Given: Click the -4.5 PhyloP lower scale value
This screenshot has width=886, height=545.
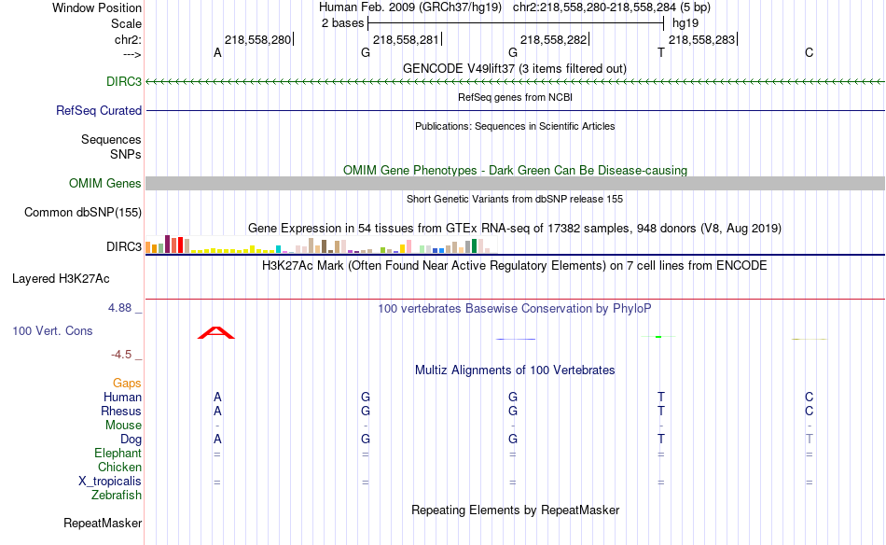Looking at the screenshot, I should pyautogui.click(x=121, y=355).
